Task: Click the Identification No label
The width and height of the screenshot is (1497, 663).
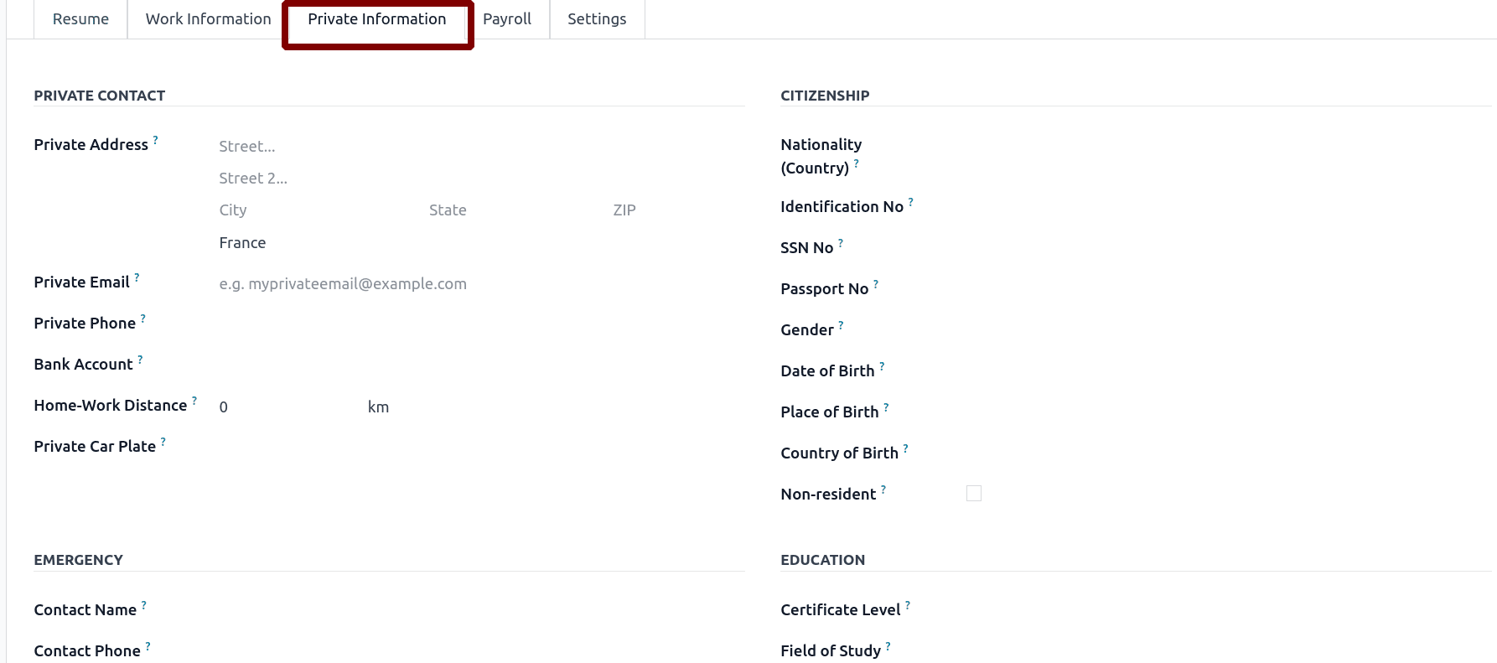Action: tap(842, 207)
